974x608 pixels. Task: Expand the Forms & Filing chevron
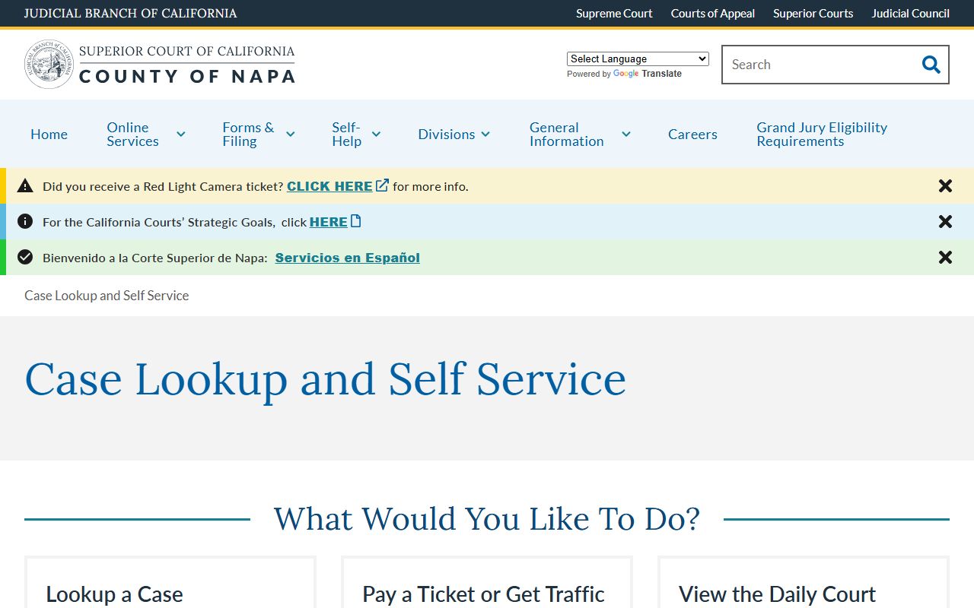click(290, 135)
